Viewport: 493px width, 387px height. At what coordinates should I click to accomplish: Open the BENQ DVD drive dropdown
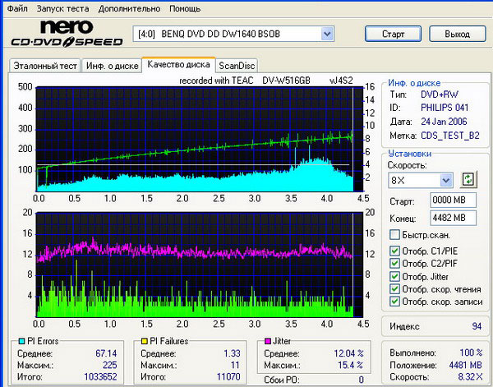click(x=327, y=34)
